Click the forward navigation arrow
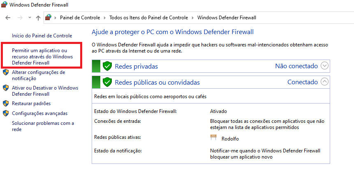This screenshot has width=354, height=175. click(x=20, y=18)
